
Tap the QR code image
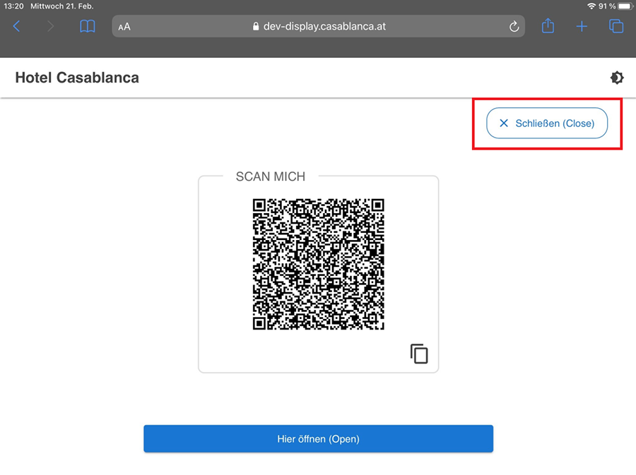[x=318, y=264]
